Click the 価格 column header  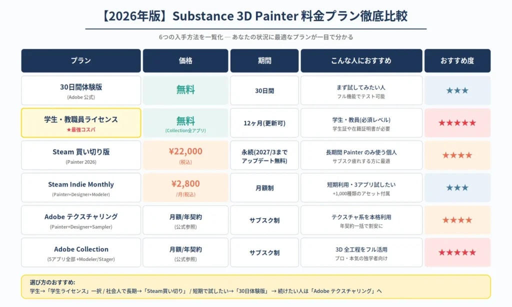[185, 60]
